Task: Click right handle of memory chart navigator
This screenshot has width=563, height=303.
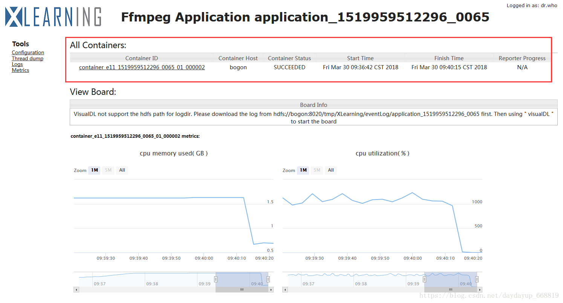Action: click(x=268, y=279)
